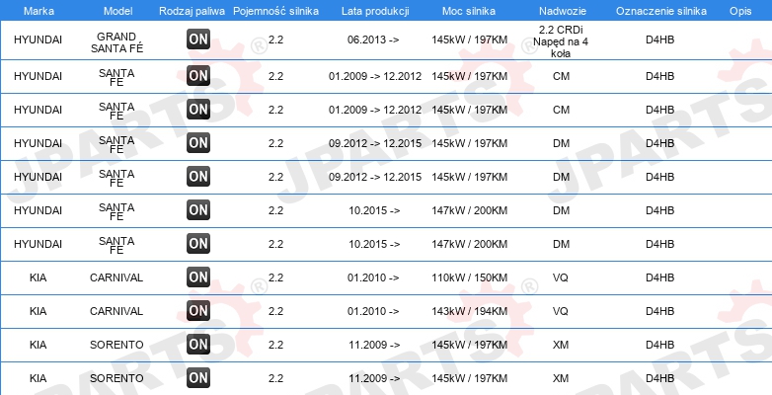
Task: Select the Marka column header
Action: click(39, 11)
